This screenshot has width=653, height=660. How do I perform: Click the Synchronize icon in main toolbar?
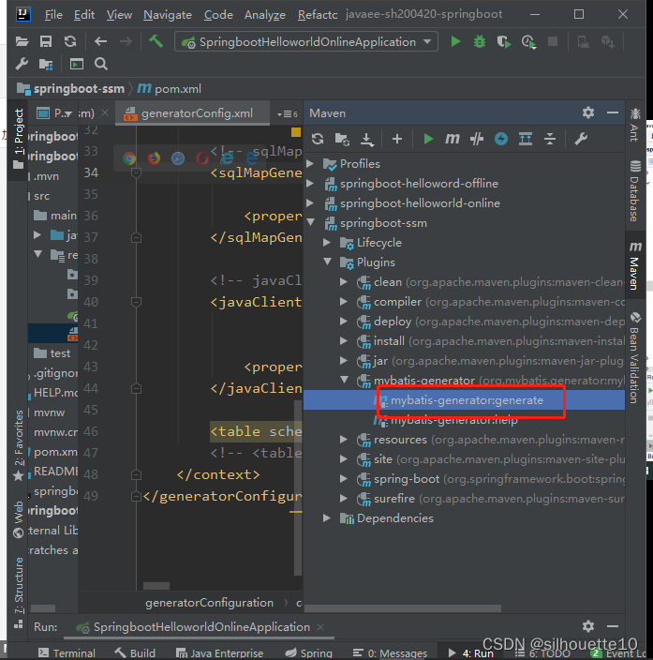[70, 41]
